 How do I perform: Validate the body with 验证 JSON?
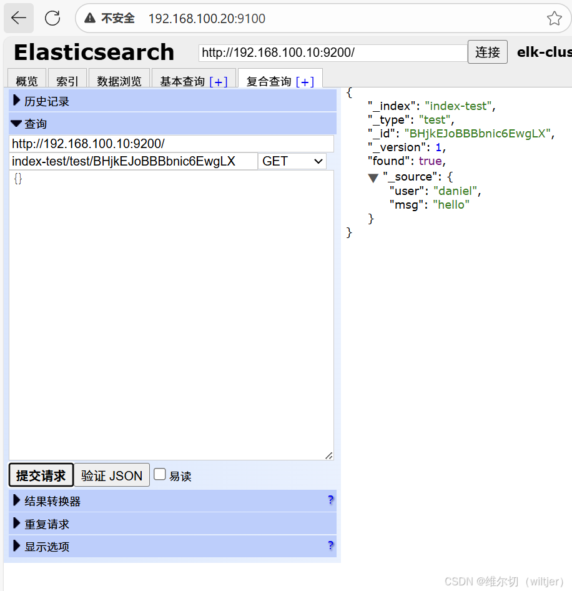pyautogui.click(x=112, y=475)
